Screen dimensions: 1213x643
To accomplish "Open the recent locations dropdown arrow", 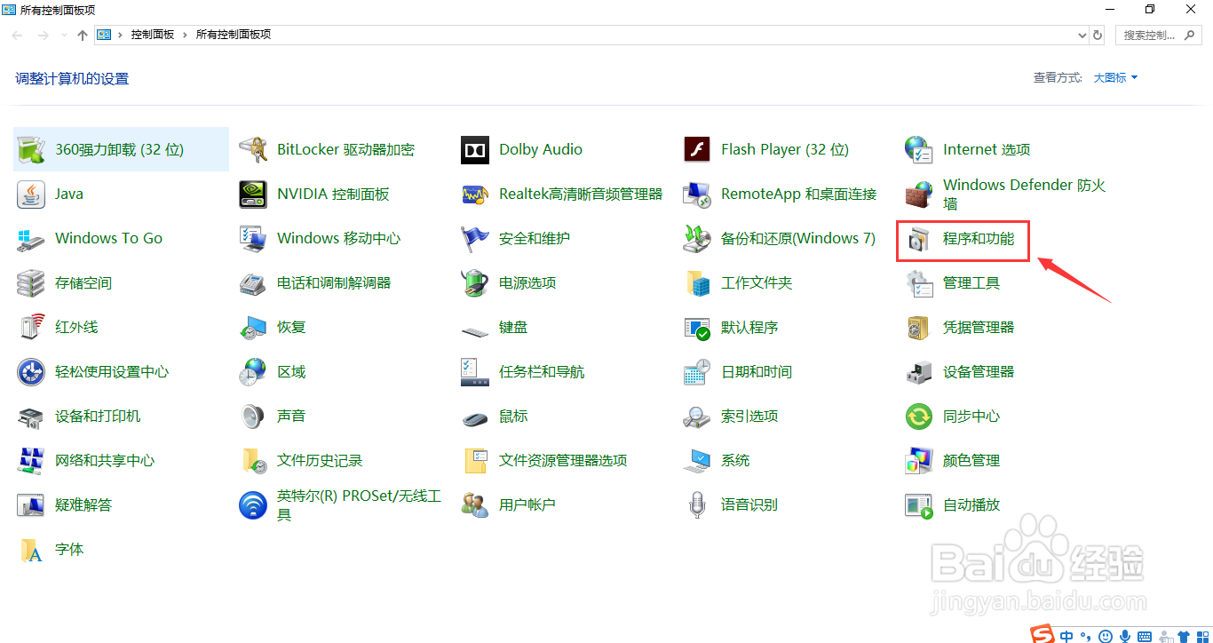I will [x=63, y=36].
